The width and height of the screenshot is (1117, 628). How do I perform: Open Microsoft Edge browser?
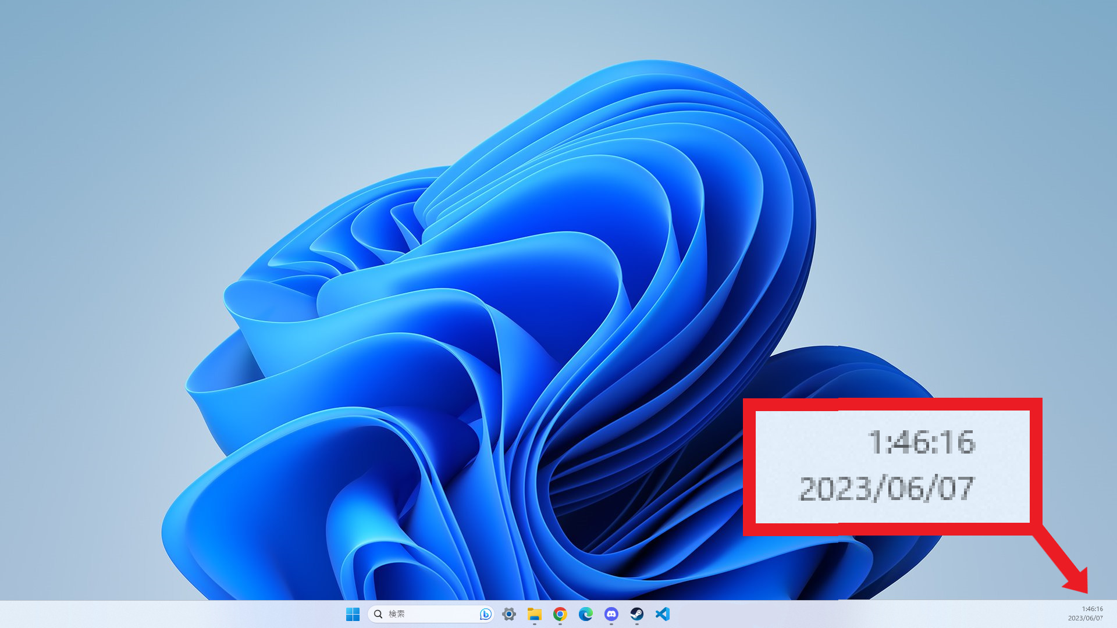[x=585, y=614]
